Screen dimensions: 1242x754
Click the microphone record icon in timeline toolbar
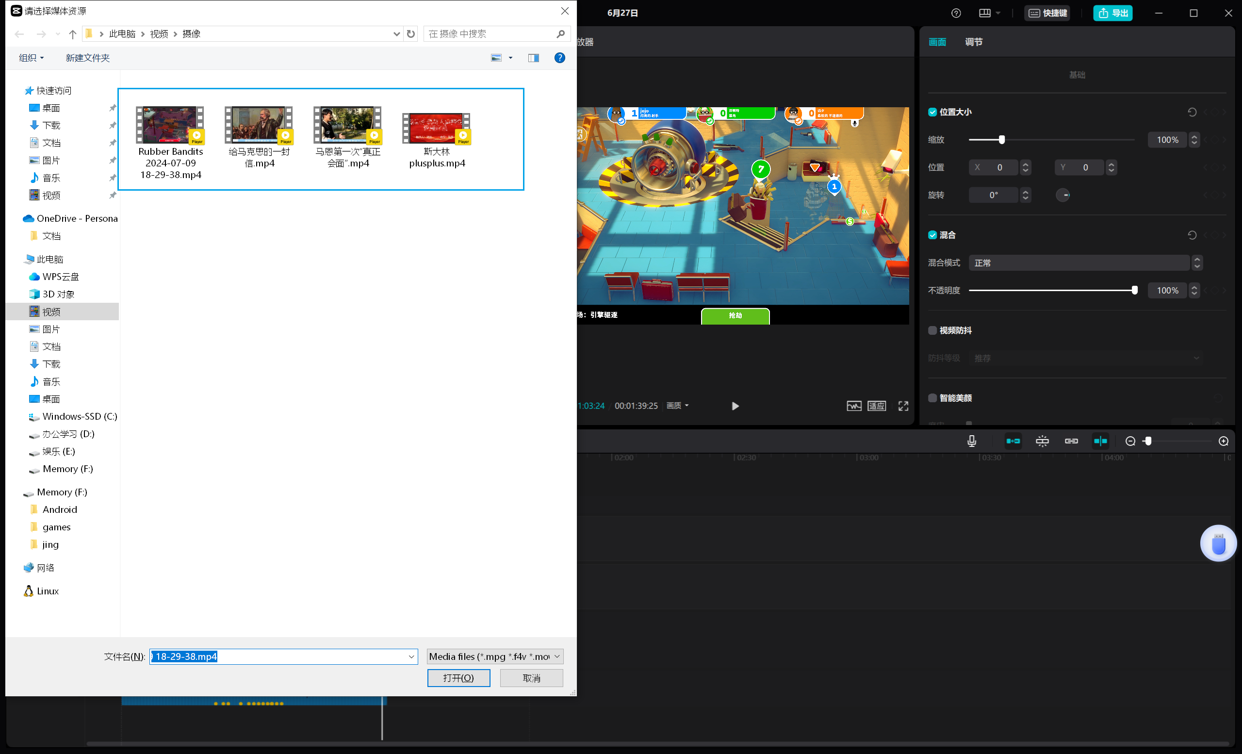971,441
